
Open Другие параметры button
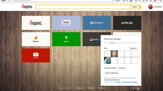(x=112, y=73)
